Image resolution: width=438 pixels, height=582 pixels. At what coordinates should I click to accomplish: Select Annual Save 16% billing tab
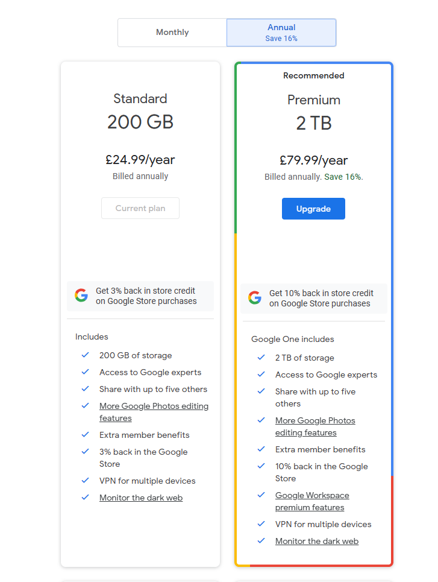(281, 33)
